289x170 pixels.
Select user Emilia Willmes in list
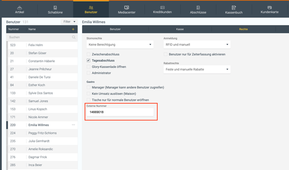[x=42, y=125]
